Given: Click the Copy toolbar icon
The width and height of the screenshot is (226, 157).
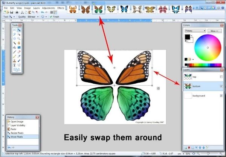Looking at the screenshot, I should pyautogui.click(x=26, y=12).
